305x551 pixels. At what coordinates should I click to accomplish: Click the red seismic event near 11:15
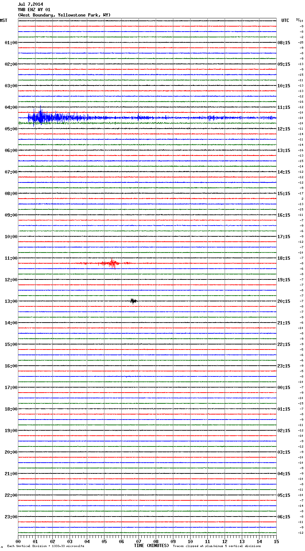tap(112, 263)
